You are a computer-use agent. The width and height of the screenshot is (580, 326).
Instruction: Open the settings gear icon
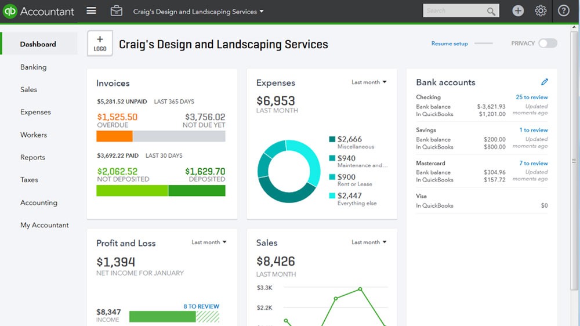(x=541, y=10)
